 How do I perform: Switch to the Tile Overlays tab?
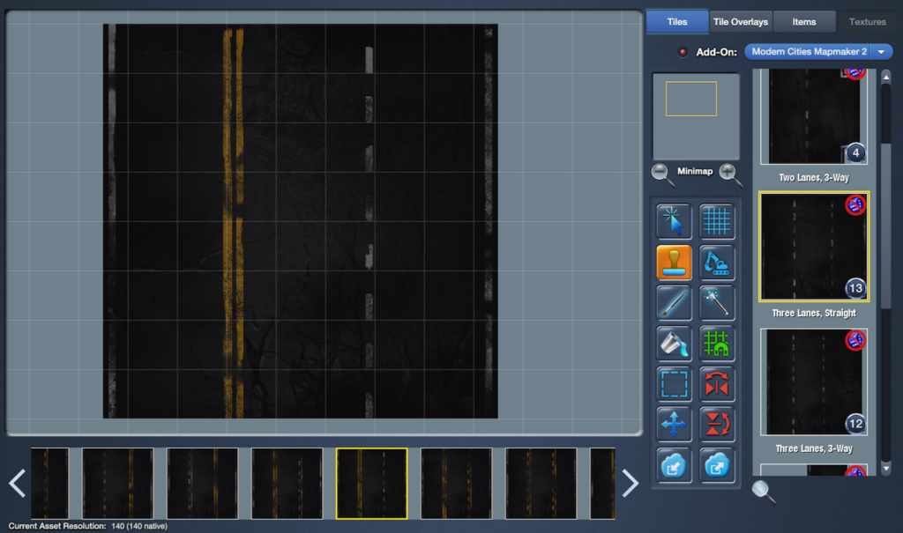point(740,22)
